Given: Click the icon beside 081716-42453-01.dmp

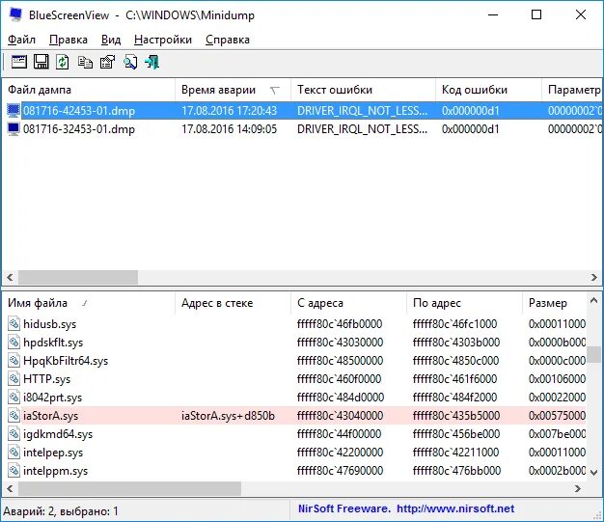Looking at the screenshot, I should [x=14, y=111].
